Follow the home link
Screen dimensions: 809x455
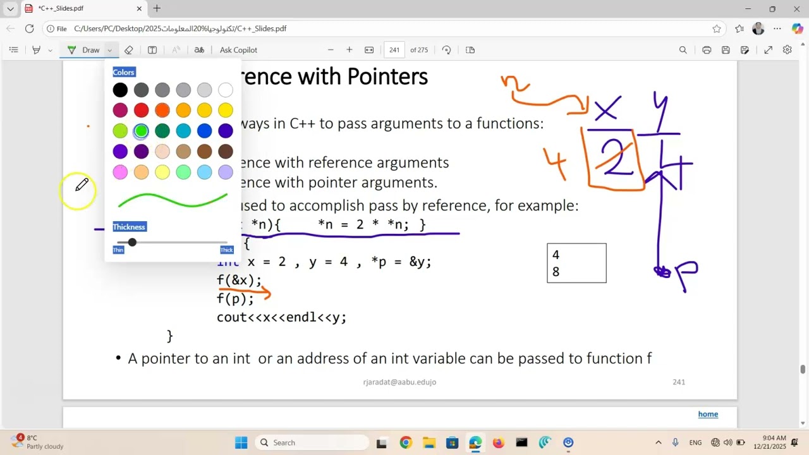[708, 414]
